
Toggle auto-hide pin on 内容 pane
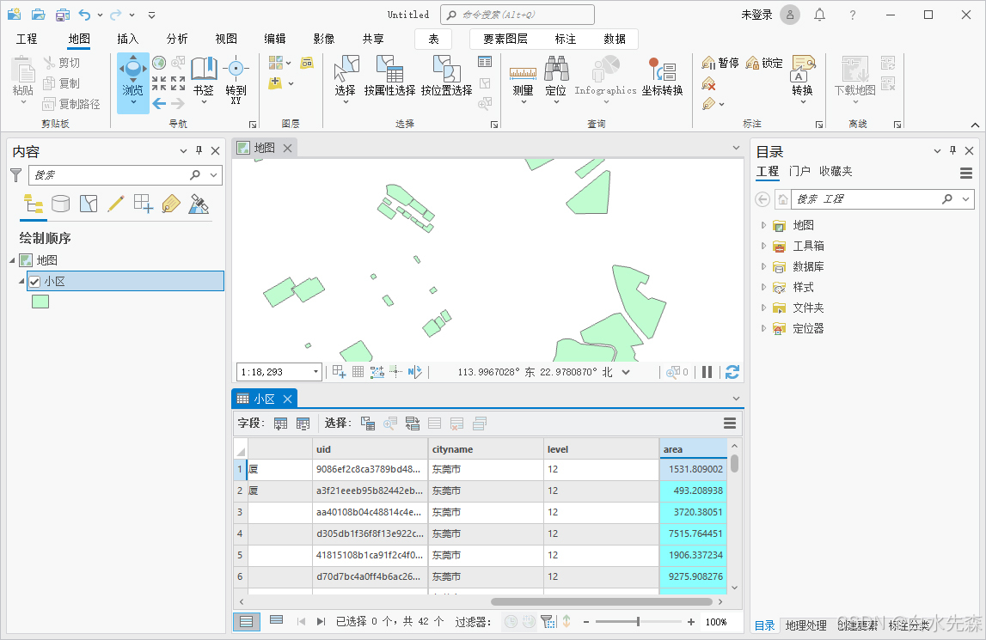coord(199,150)
